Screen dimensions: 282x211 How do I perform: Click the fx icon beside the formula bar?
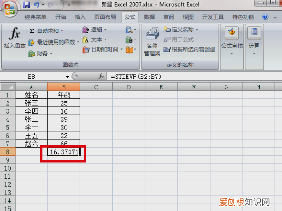101,76
